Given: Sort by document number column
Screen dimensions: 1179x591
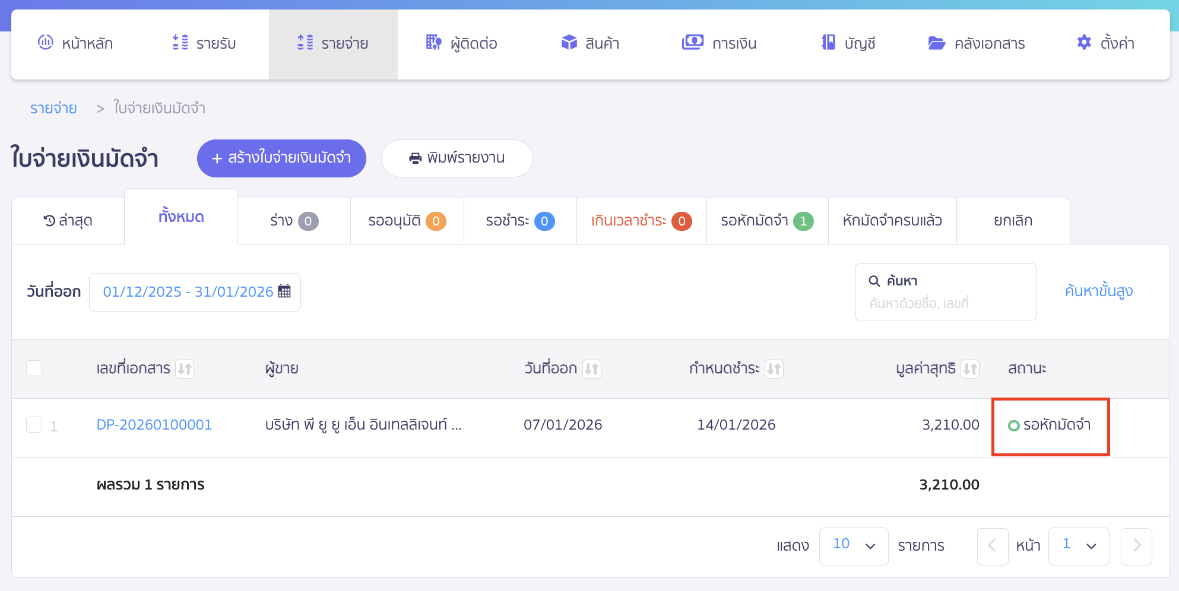Looking at the screenshot, I should 185,369.
